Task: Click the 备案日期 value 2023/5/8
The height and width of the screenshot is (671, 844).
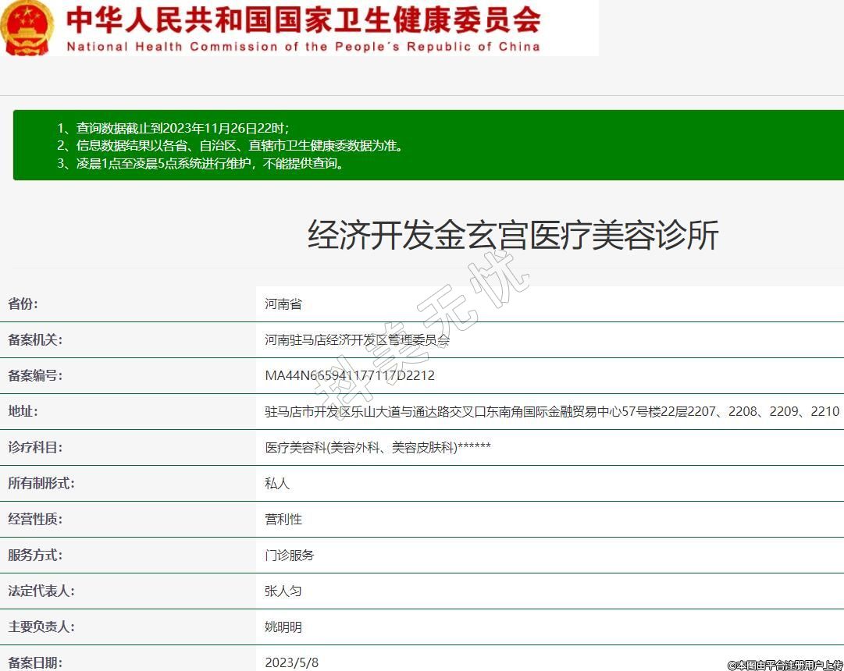Action: coord(292,662)
